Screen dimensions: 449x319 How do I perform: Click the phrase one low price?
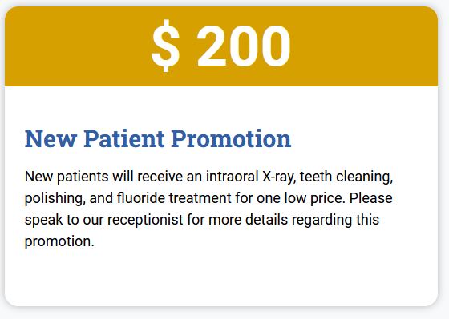pos(301,198)
